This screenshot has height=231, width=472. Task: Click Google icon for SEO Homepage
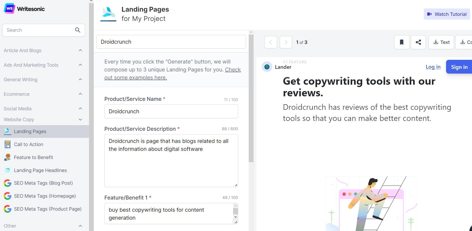point(7,196)
